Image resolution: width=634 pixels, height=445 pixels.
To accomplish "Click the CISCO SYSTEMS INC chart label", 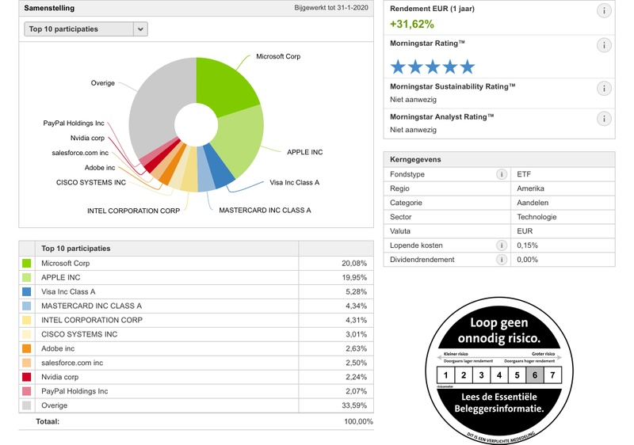I will (91, 183).
